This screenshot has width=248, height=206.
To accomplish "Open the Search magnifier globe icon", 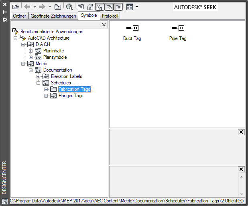I will [x=69, y=7].
